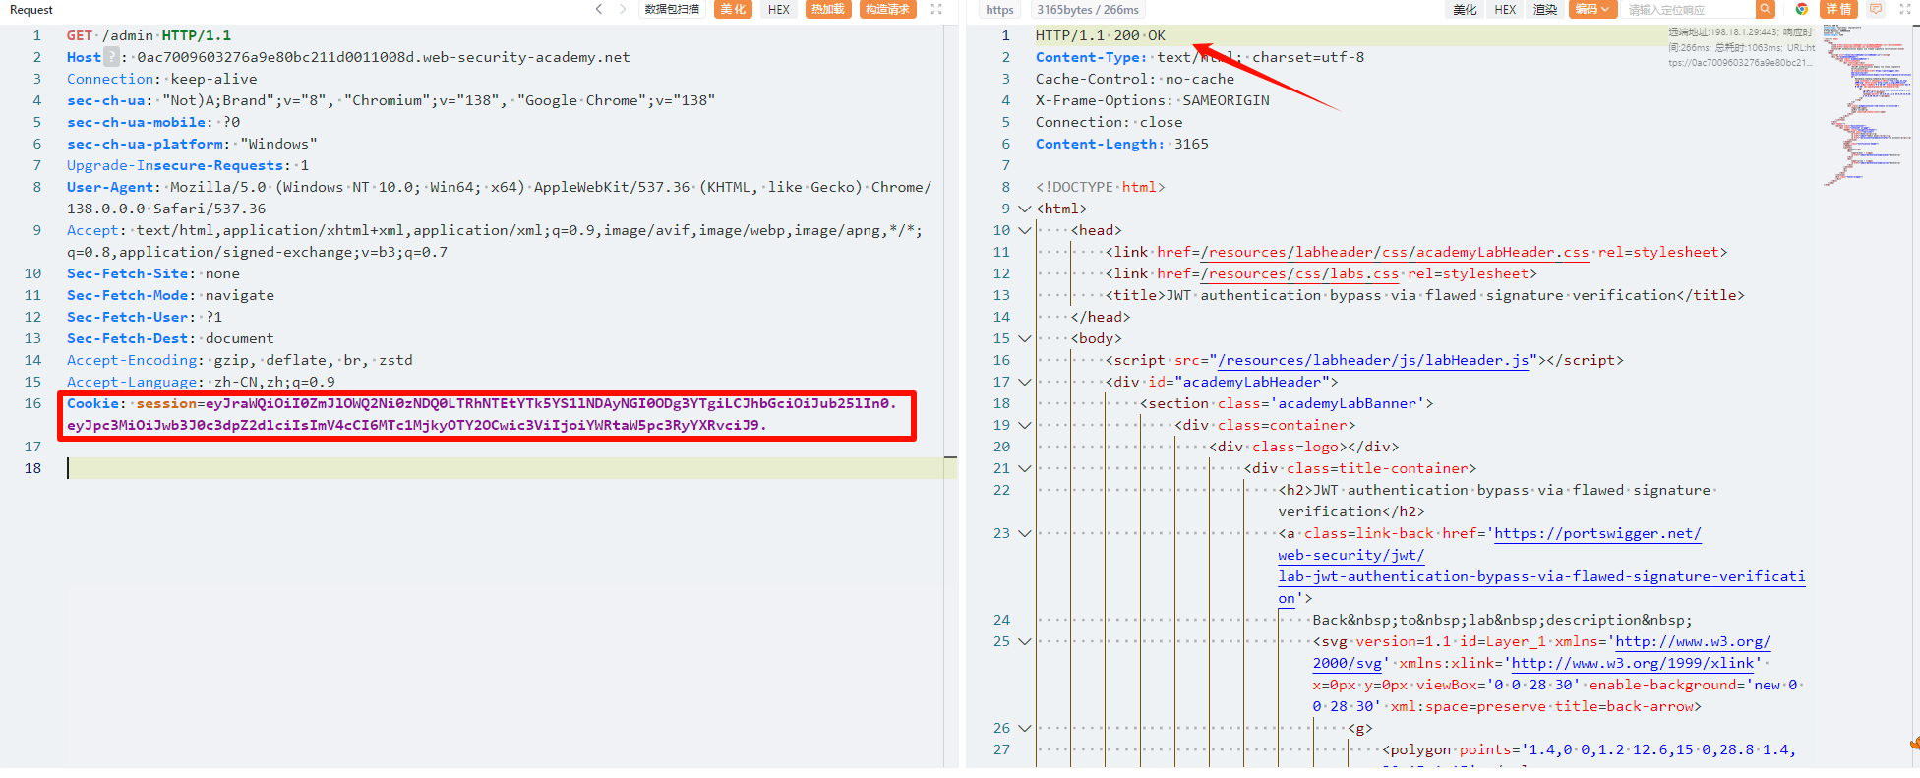Screen dimensions: 1920x778
Task: Open the www.w3.org/1999/xlink link
Action: click(1632, 663)
